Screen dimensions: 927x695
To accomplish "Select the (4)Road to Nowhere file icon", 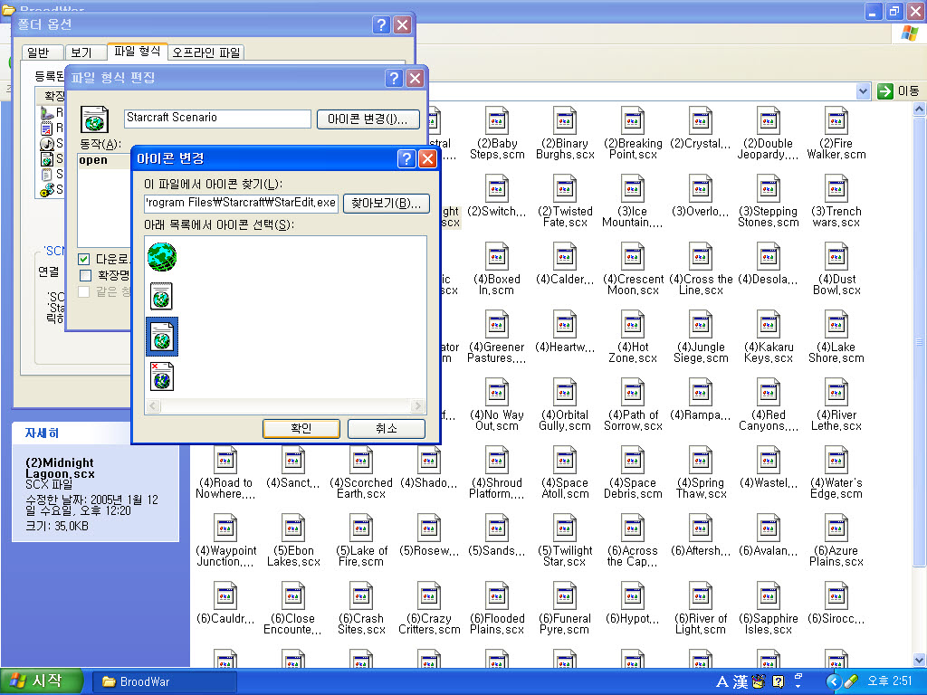I will 225,461.
